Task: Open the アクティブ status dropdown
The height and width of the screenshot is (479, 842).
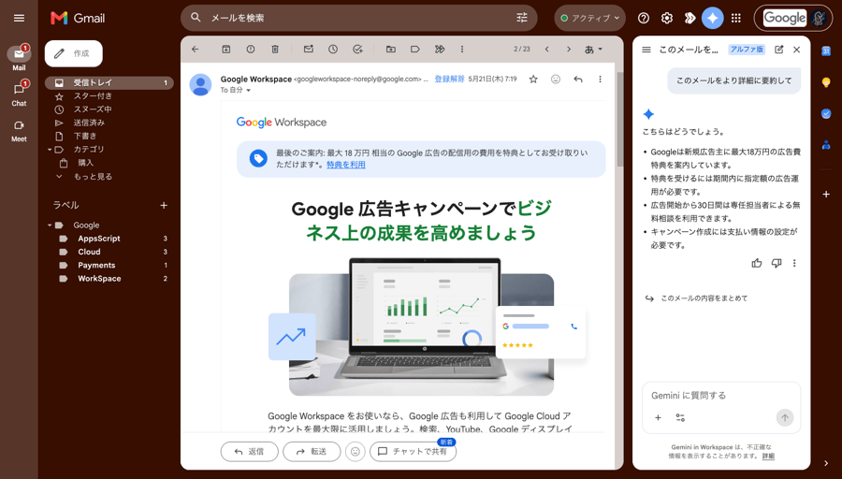Action: 589,19
